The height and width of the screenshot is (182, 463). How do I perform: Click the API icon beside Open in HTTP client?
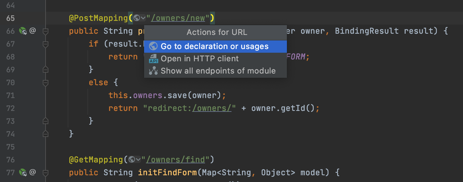[153, 59]
